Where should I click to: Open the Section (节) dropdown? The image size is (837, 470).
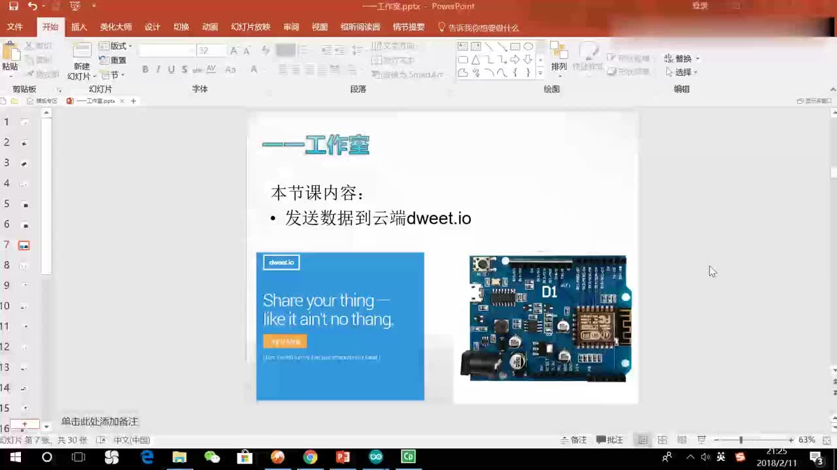coord(112,75)
